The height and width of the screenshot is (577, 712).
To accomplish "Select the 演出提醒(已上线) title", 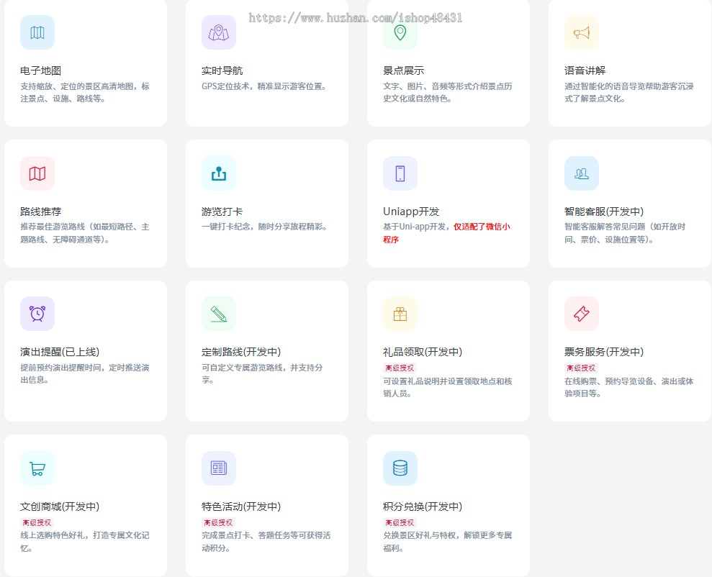I will tap(60, 352).
